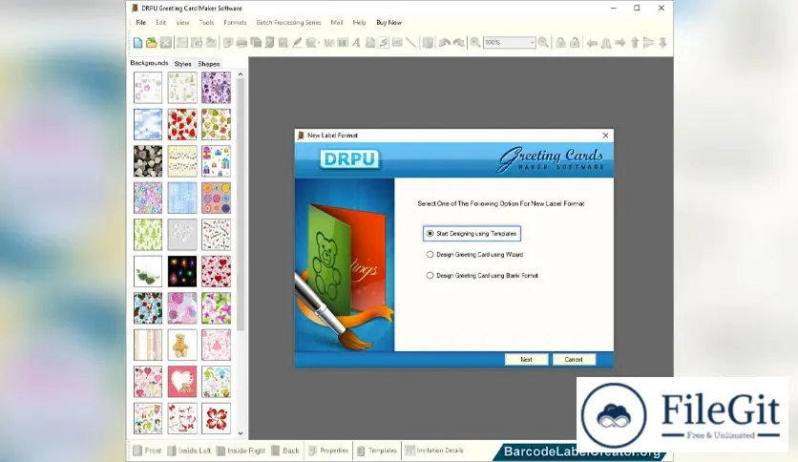Click the magnifier icon right of zoom box
Screen dimensions: 798x462
(x=543, y=43)
